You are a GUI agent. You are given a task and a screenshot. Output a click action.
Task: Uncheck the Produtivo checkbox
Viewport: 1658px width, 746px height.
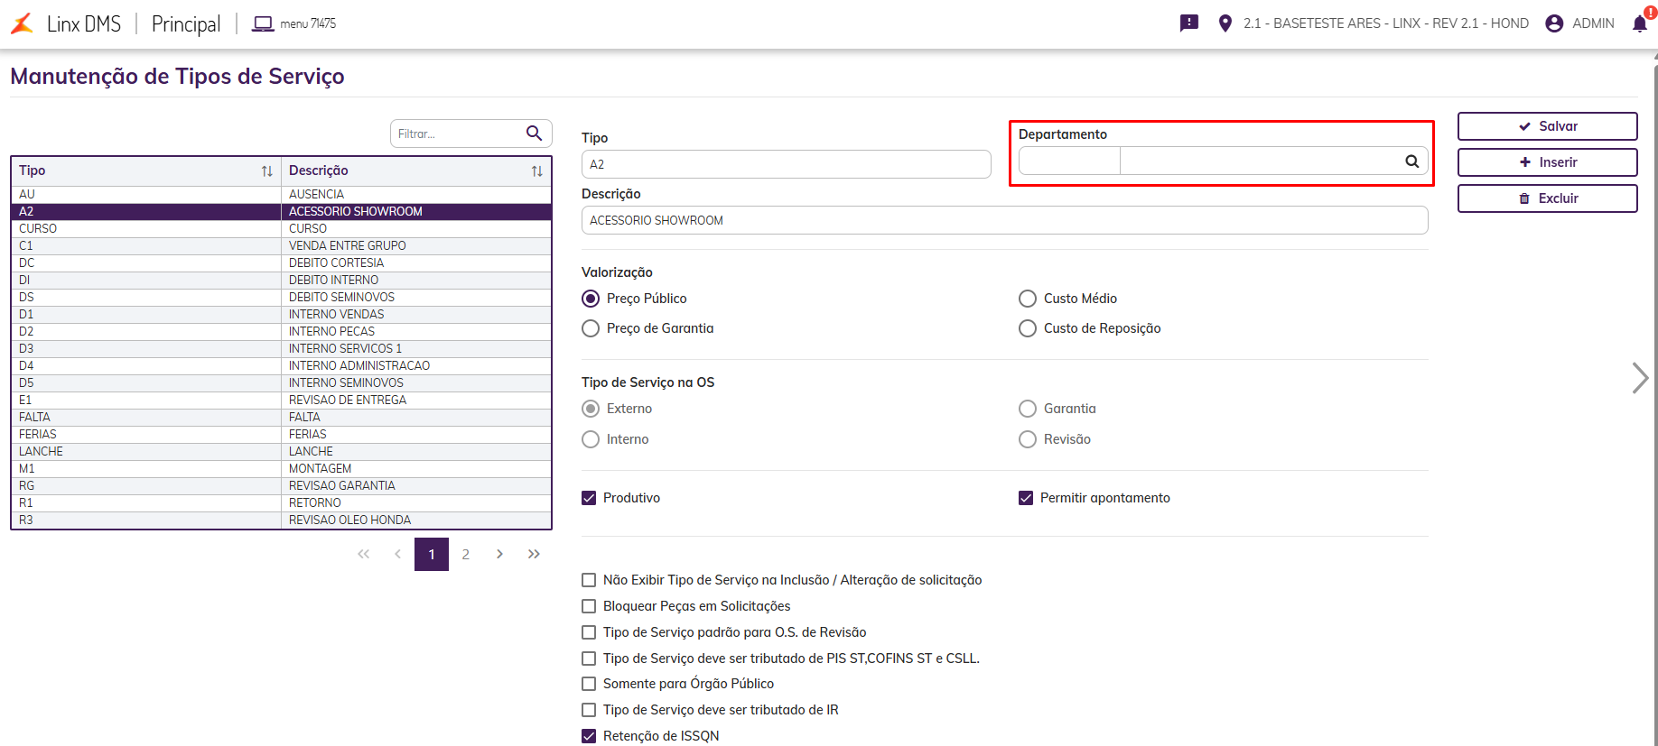pyautogui.click(x=590, y=498)
